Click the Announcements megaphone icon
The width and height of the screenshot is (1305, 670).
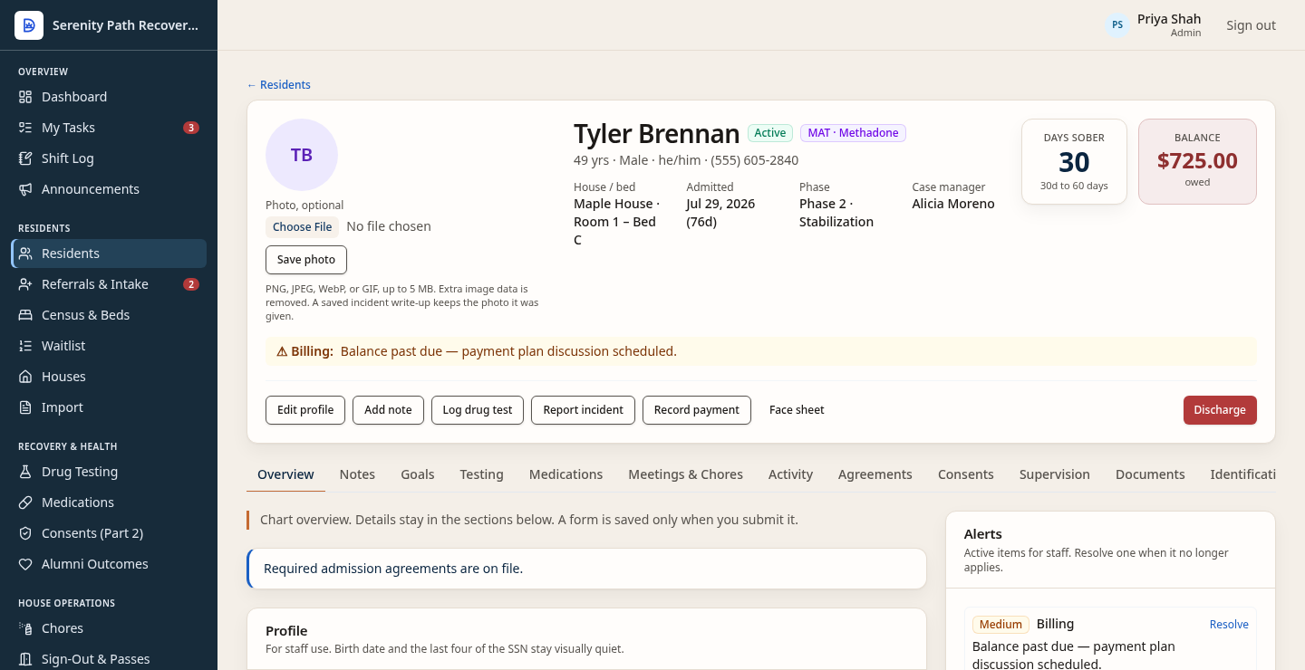pyautogui.click(x=25, y=189)
